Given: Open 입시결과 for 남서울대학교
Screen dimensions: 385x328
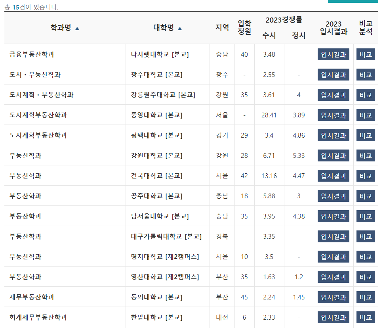Looking at the screenshot, I should point(334,216).
